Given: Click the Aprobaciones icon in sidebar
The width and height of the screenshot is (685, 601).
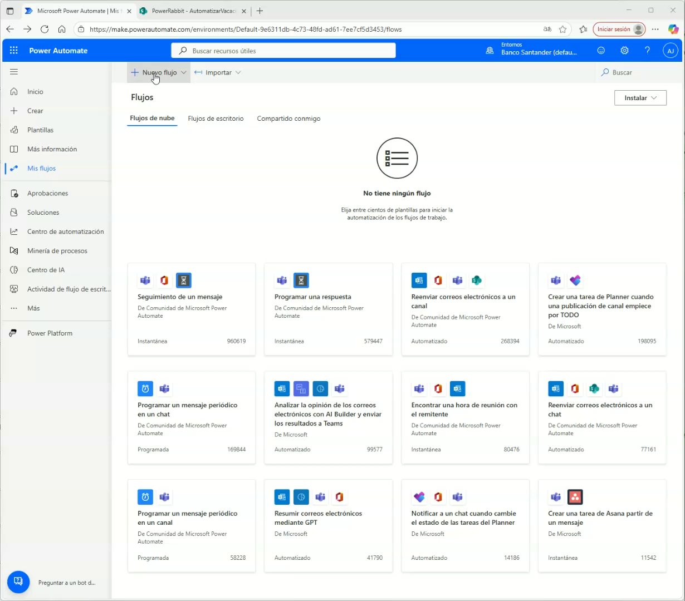Looking at the screenshot, I should (14, 193).
